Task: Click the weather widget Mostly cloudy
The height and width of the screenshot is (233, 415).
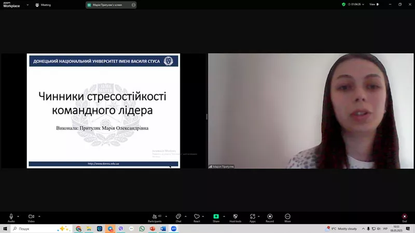Action: click(x=341, y=229)
